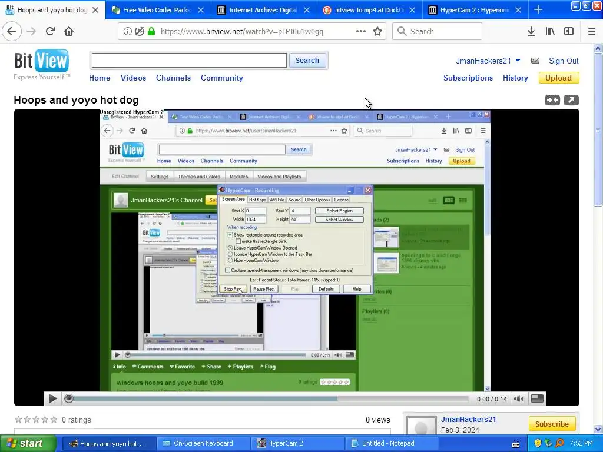The height and width of the screenshot is (452, 603).
Task: View the green padlock connection details
Action: coord(151,31)
